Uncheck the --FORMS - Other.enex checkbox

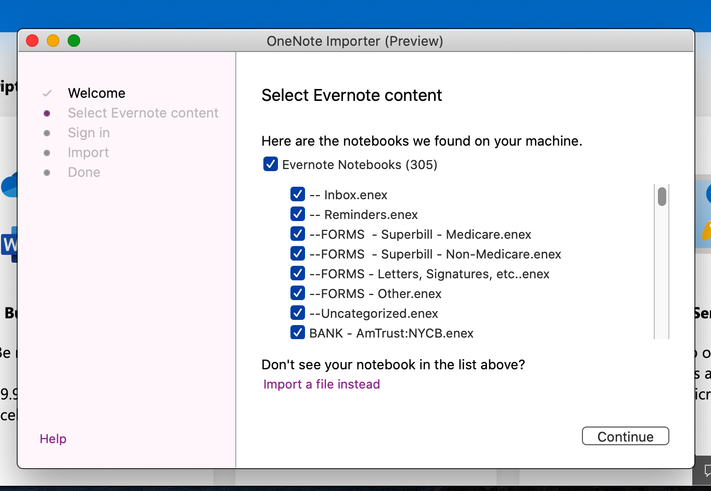(x=298, y=293)
